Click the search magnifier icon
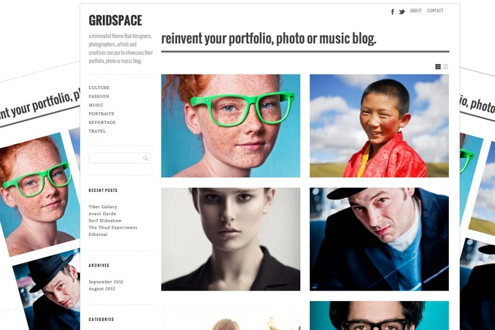This screenshot has width=495, height=330. coord(145,158)
